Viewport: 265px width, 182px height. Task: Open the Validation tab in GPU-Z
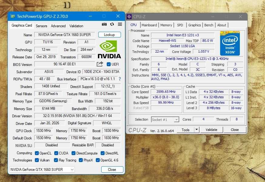tap(76, 26)
